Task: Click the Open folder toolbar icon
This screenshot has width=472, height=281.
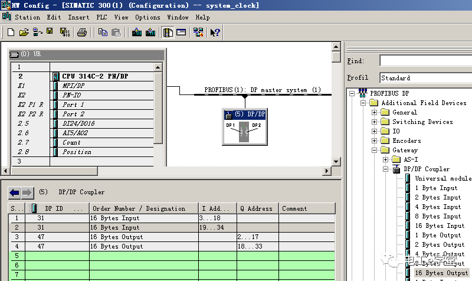Action: click(24, 32)
